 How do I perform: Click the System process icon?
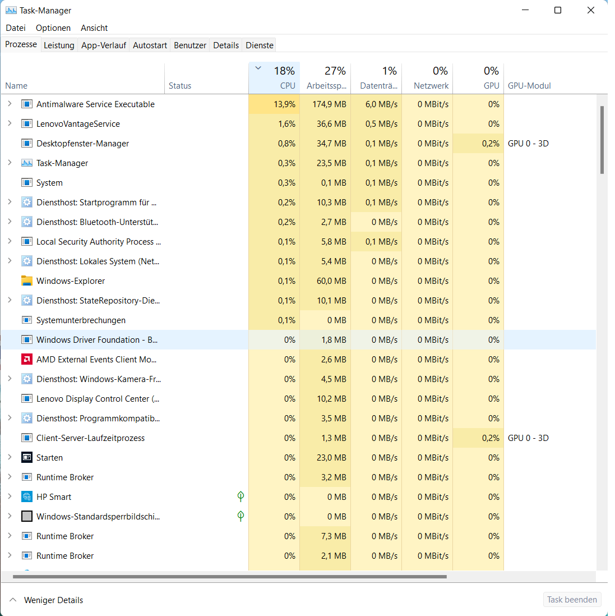tap(27, 183)
